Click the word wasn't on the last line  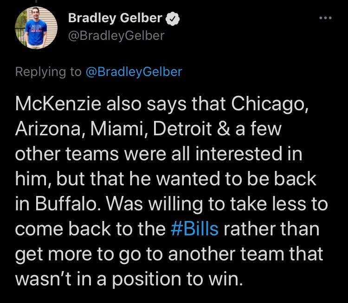pos(43,279)
